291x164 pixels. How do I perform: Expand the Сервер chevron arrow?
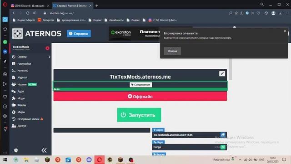[x=50, y=56]
